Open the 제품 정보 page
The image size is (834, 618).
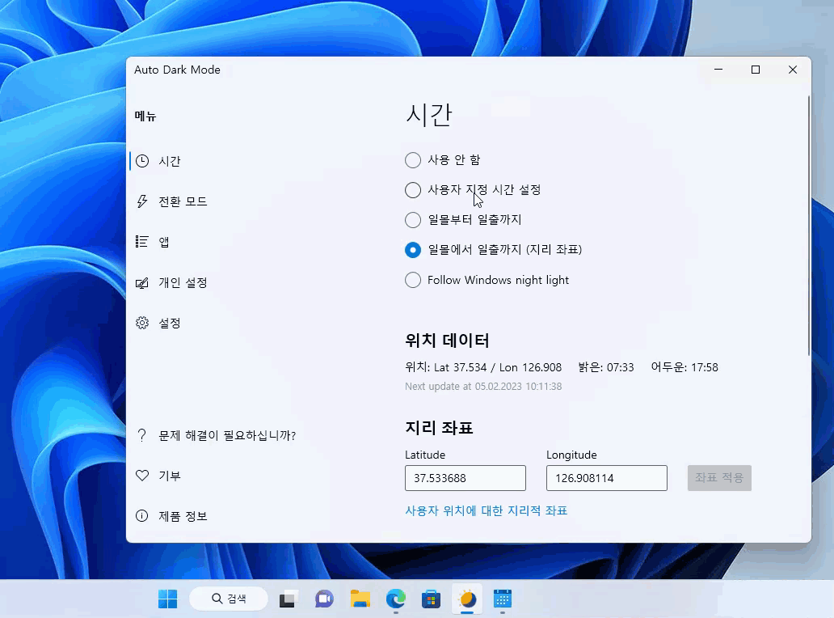click(183, 516)
